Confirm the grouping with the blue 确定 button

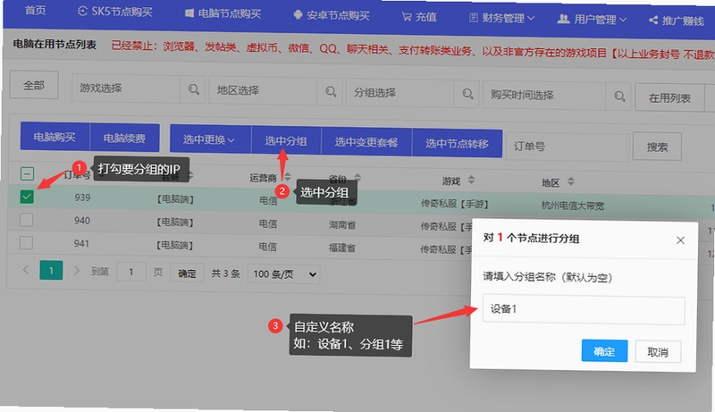(x=604, y=351)
